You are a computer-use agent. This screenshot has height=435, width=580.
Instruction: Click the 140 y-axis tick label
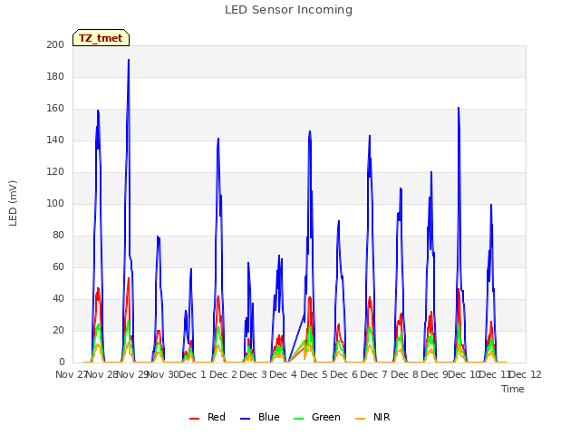click(55, 140)
